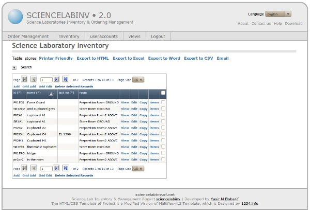This screenshot has height=213, width=310.
Task: Sort by name column arrow icon
Action: pos(51,93)
